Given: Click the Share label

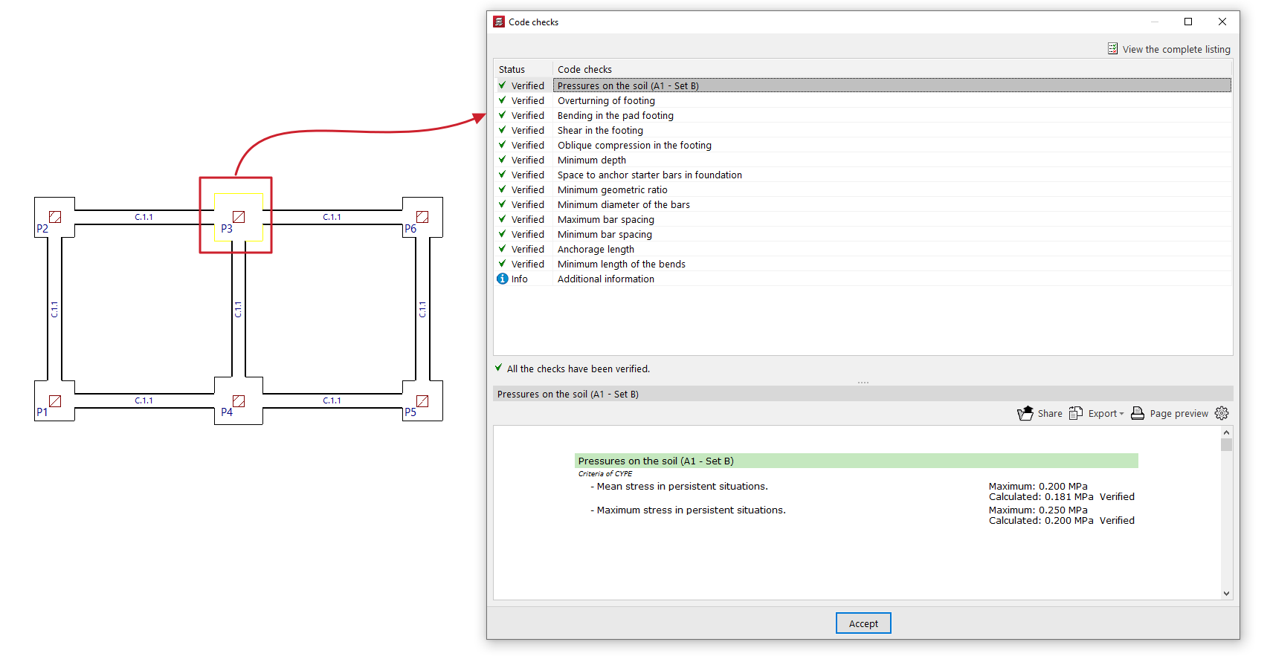Looking at the screenshot, I should pos(1050,414).
